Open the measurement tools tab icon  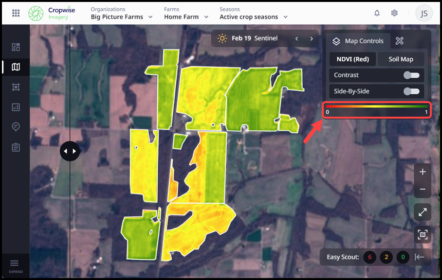tap(400, 41)
